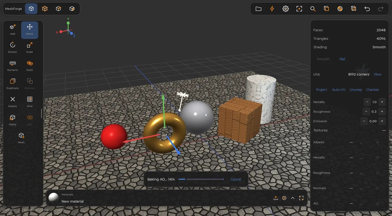Select the Scale tool
The height and width of the screenshot is (216, 392).
(30, 48)
